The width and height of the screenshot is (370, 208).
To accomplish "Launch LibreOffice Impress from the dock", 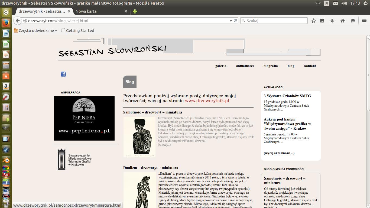I will [x=6, y=55].
